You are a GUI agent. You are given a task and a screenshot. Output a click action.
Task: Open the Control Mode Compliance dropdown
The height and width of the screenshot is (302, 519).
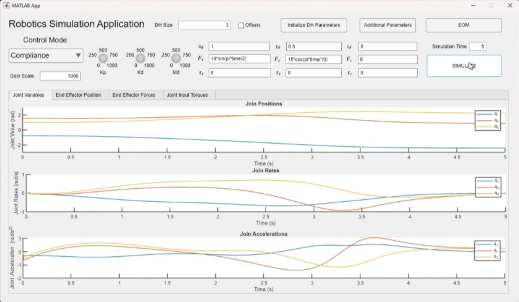click(46, 55)
